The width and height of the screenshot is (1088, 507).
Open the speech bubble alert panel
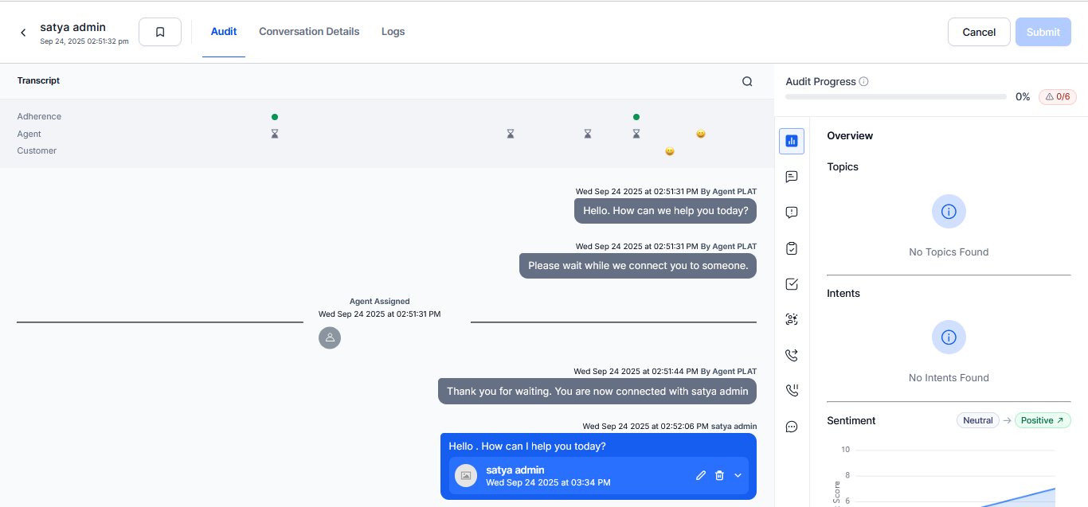792,213
